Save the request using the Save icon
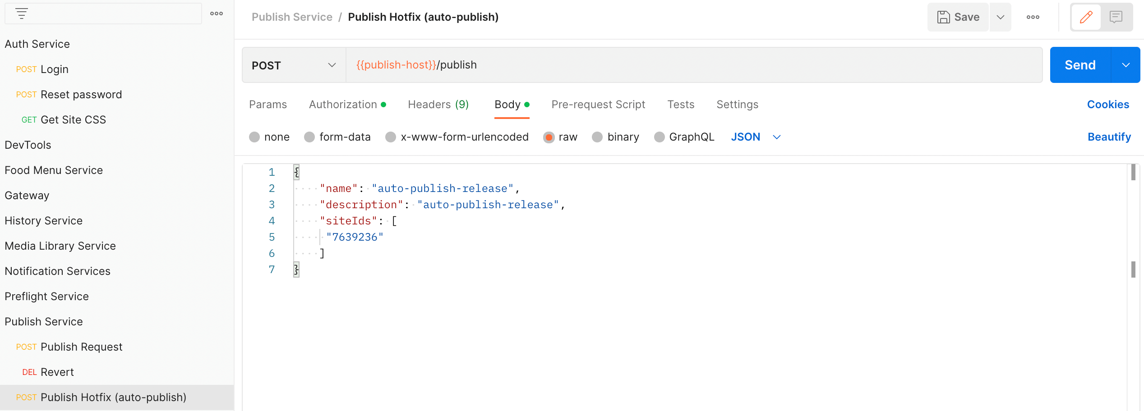The height and width of the screenshot is (411, 1144). (x=943, y=17)
